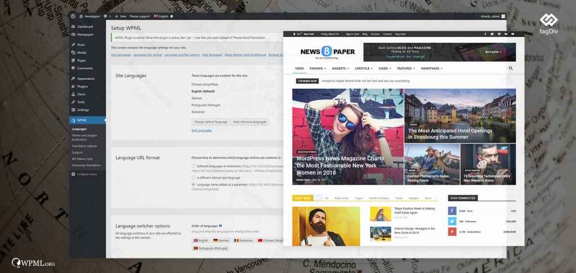Click the next arrow in Trending Now bar

pos(510,81)
